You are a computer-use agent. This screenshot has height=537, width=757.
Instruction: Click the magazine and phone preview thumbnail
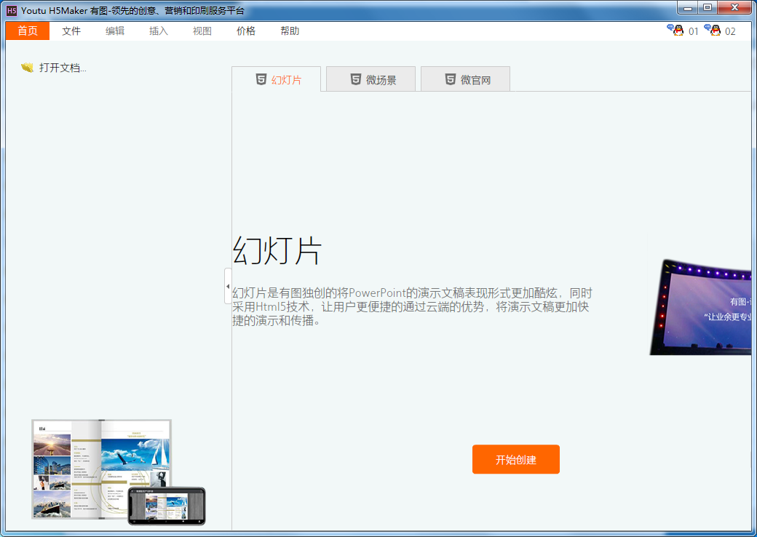coord(118,472)
